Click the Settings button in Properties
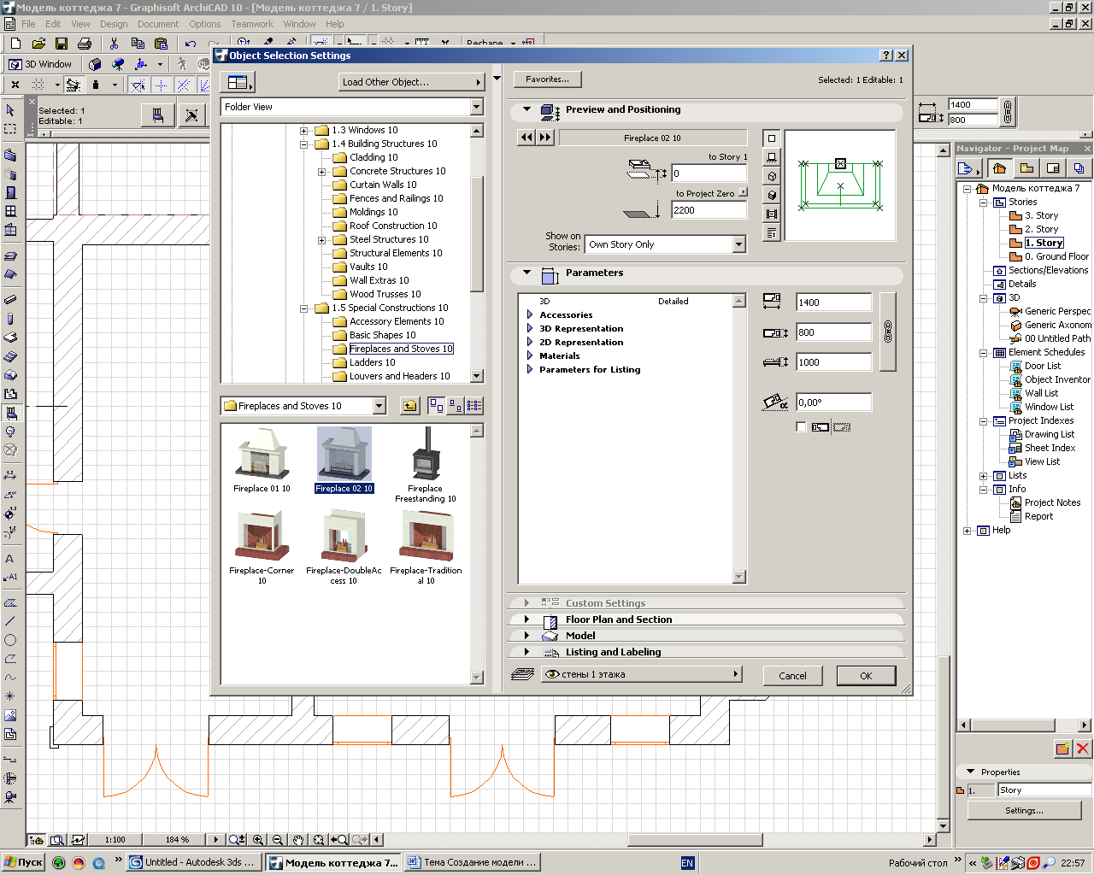 [1024, 810]
